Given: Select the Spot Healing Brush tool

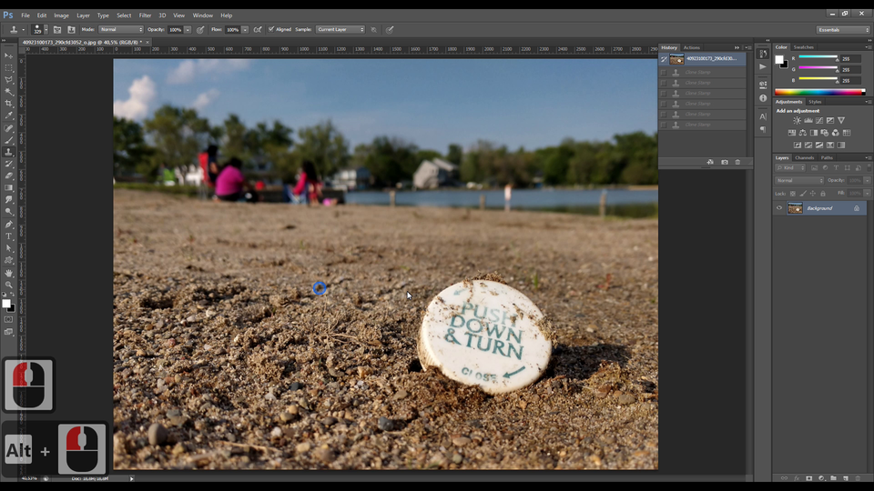Looking at the screenshot, I should 8,128.
